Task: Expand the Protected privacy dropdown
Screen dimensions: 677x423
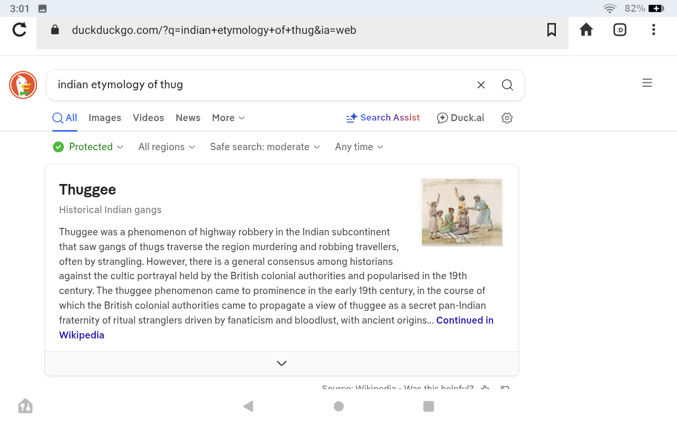Action: [x=88, y=147]
